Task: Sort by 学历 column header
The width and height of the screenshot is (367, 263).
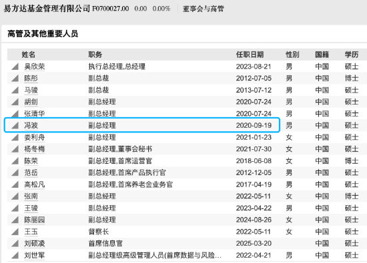Action: tap(351, 55)
